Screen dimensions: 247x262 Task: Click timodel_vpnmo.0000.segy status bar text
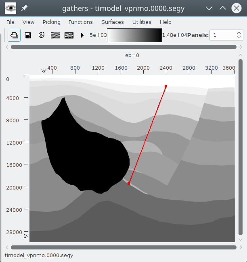(x=39, y=255)
